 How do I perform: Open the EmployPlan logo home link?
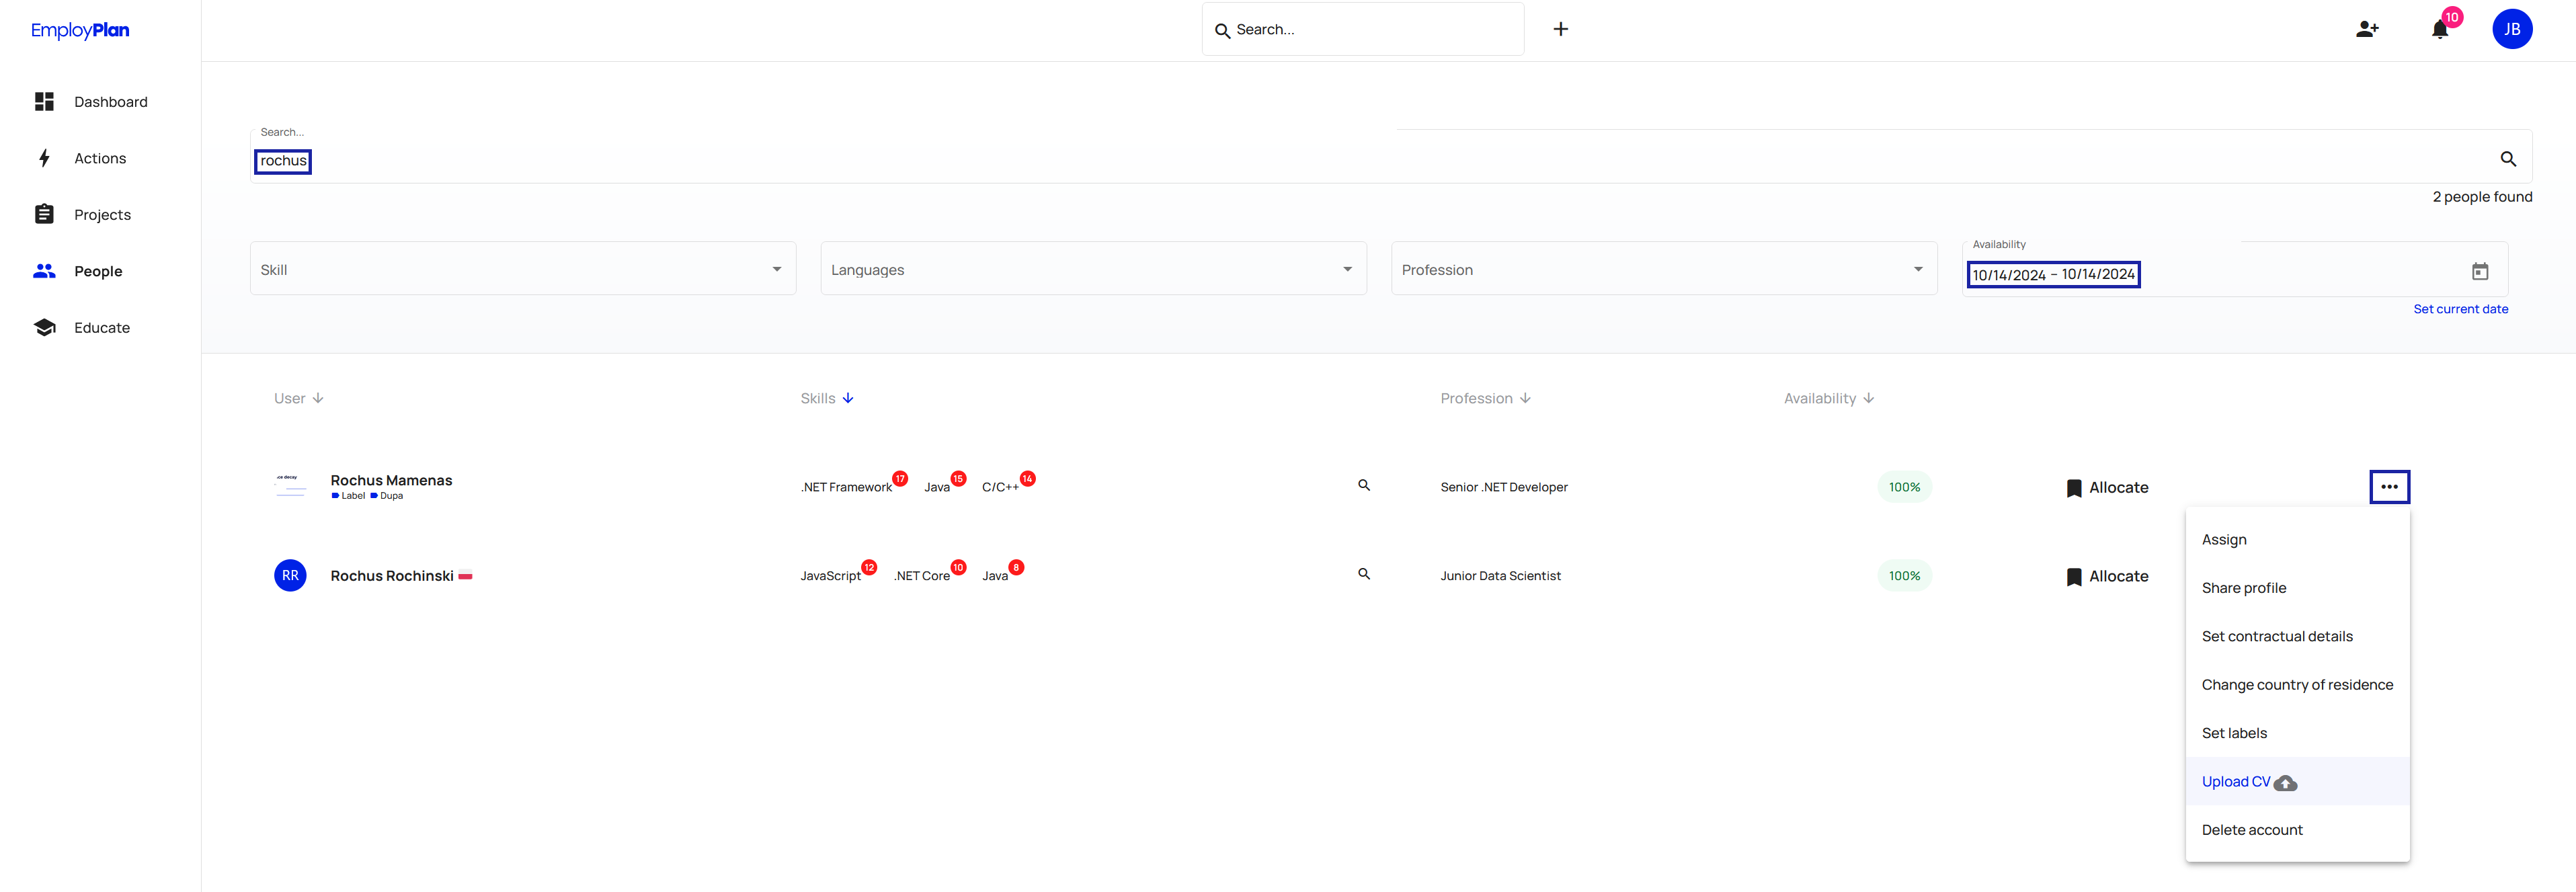80,30
